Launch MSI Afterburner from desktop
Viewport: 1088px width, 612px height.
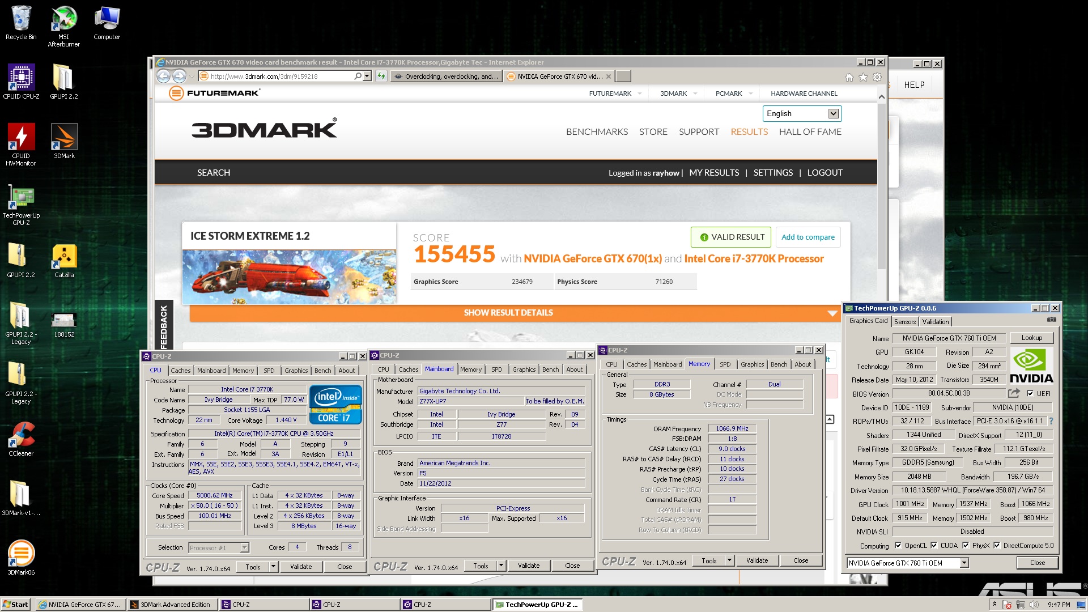tap(63, 26)
